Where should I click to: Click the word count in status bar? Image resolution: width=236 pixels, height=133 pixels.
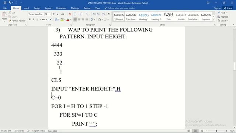coord(19,131)
